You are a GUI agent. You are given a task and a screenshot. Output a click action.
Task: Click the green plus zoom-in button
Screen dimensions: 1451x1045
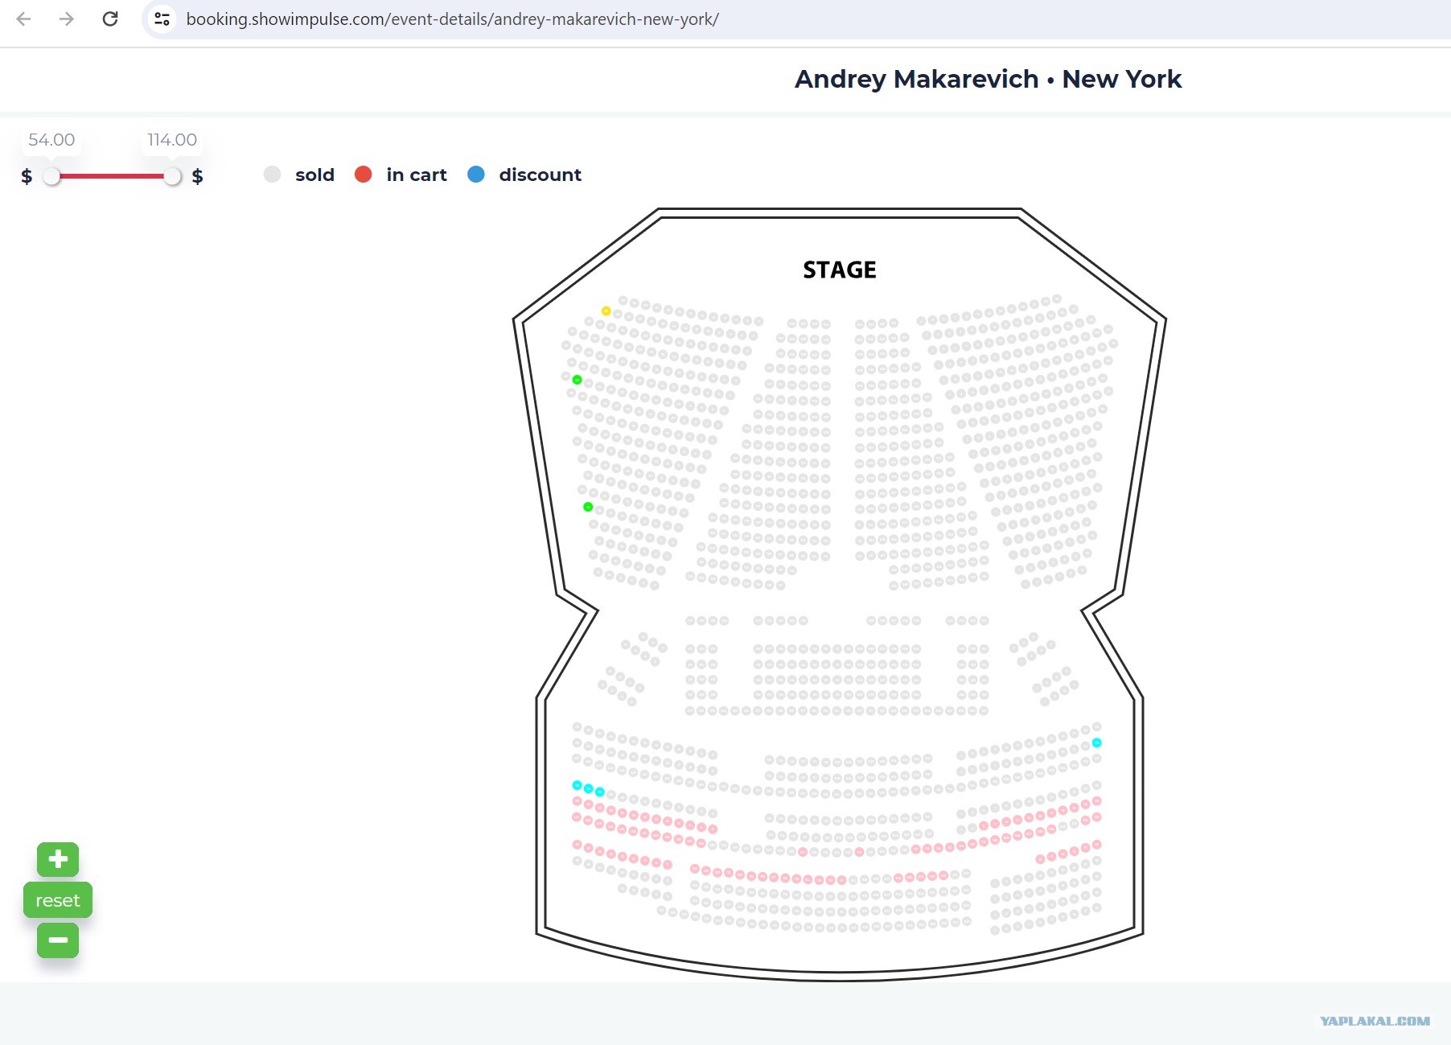(x=58, y=859)
